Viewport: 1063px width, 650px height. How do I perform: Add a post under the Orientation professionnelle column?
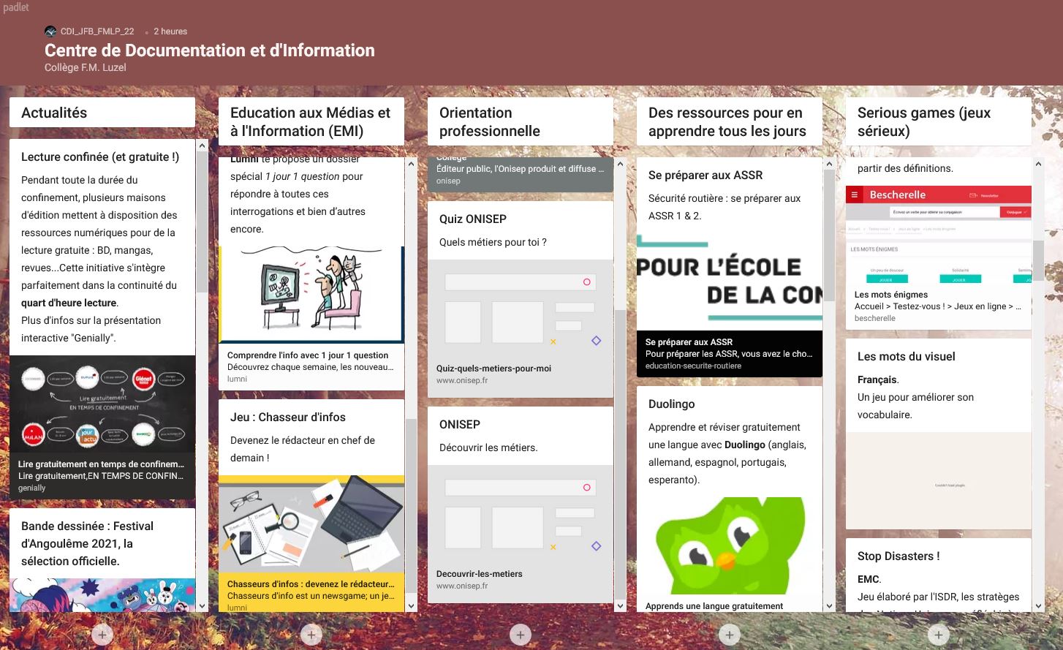(521, 635)
